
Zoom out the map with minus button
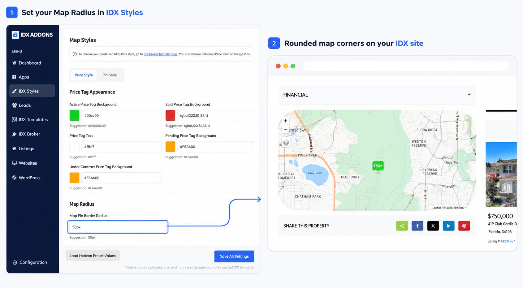(286, 129)
